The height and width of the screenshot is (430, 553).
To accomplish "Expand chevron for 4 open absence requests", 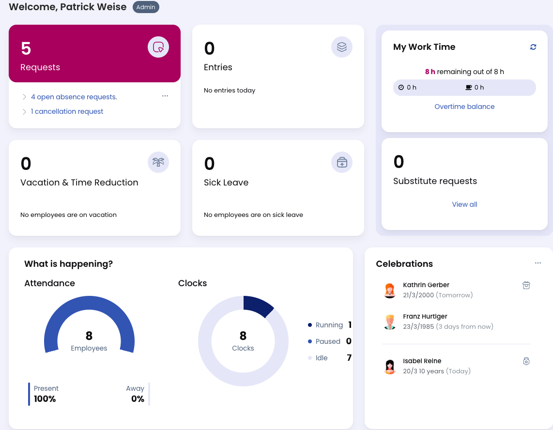I will [x=24, y=97].
